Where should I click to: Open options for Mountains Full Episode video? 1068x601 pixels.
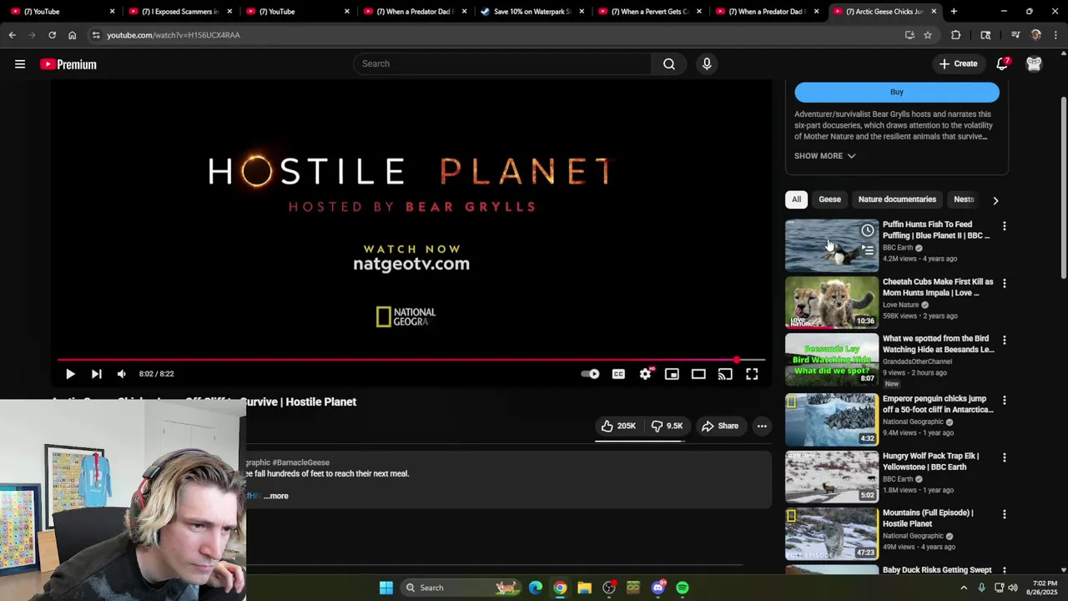1005,514
